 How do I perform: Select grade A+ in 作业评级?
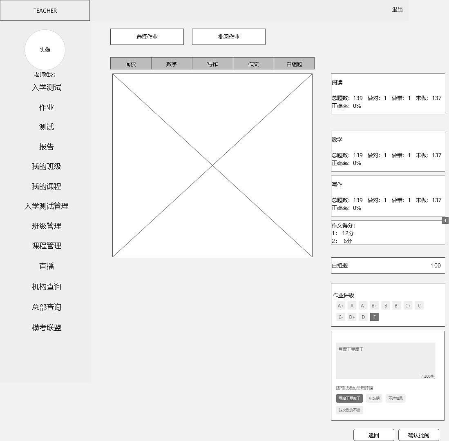click(x=340, y=305)
